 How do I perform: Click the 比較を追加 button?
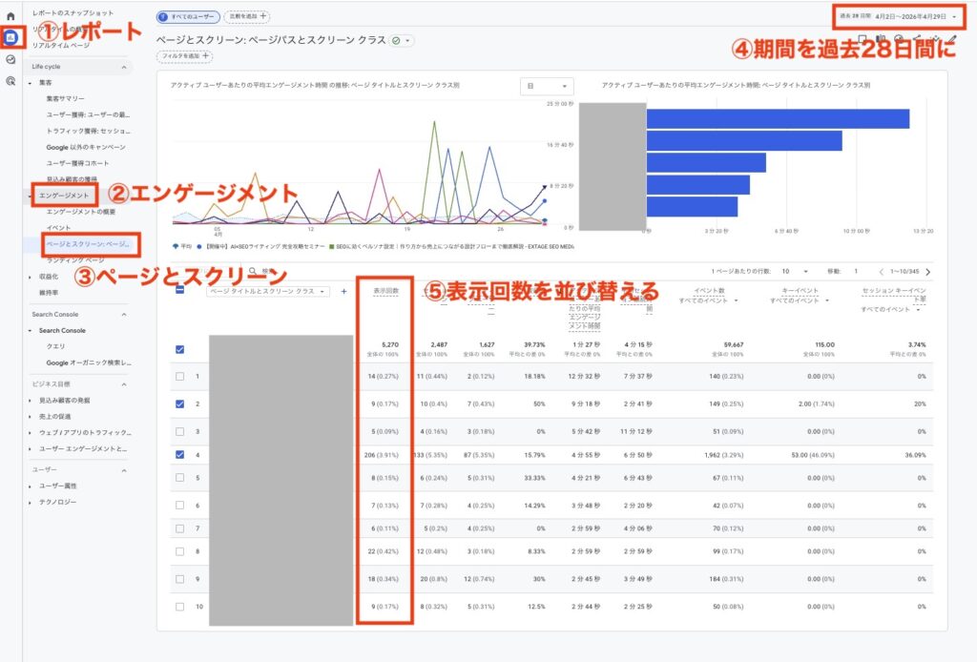[247, 16]
